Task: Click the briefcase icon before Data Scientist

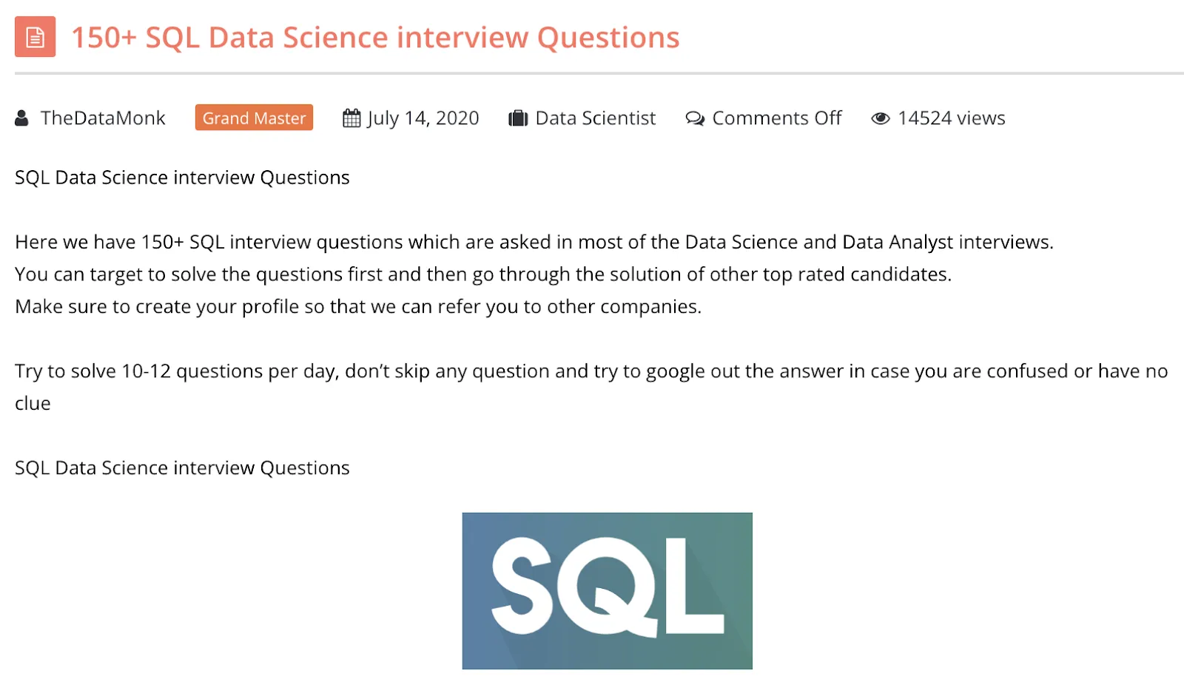Action: [518, 118]
